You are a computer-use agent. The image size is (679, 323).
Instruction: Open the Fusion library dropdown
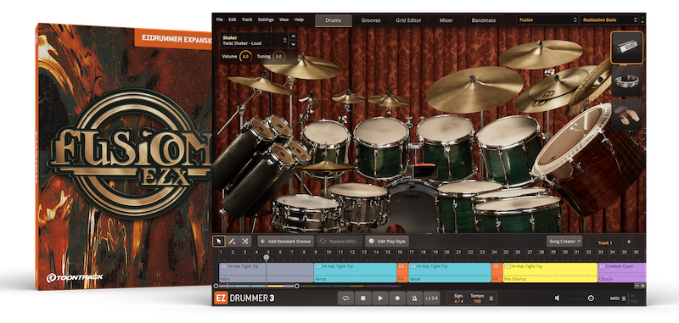click(547, 19)
